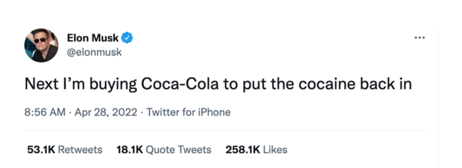Visit the @elonmusk handle link

pyautogui.click(x=94, y=52)
